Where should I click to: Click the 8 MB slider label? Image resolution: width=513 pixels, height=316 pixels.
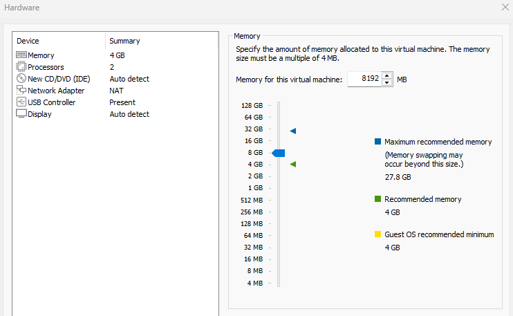(x=255, y=271)
